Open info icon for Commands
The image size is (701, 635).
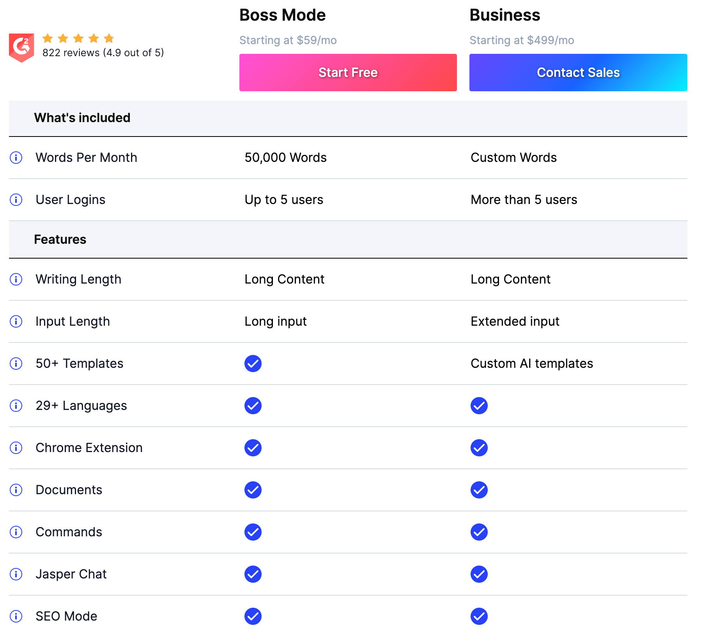click(x=16, y=532)
